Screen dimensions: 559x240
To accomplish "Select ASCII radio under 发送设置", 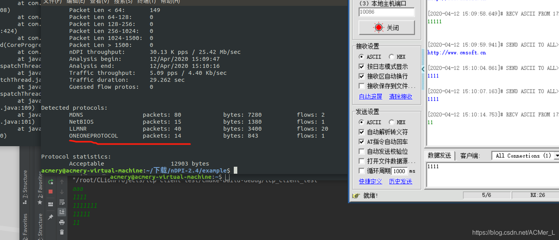I will [x=361, y=122].
